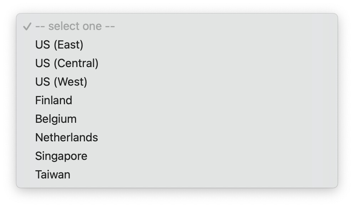Image resolution: width=354 pixels, height=207 pixels.
Task: Keep the default greyed-out placeholder option
Action: [x=75, y=26]
